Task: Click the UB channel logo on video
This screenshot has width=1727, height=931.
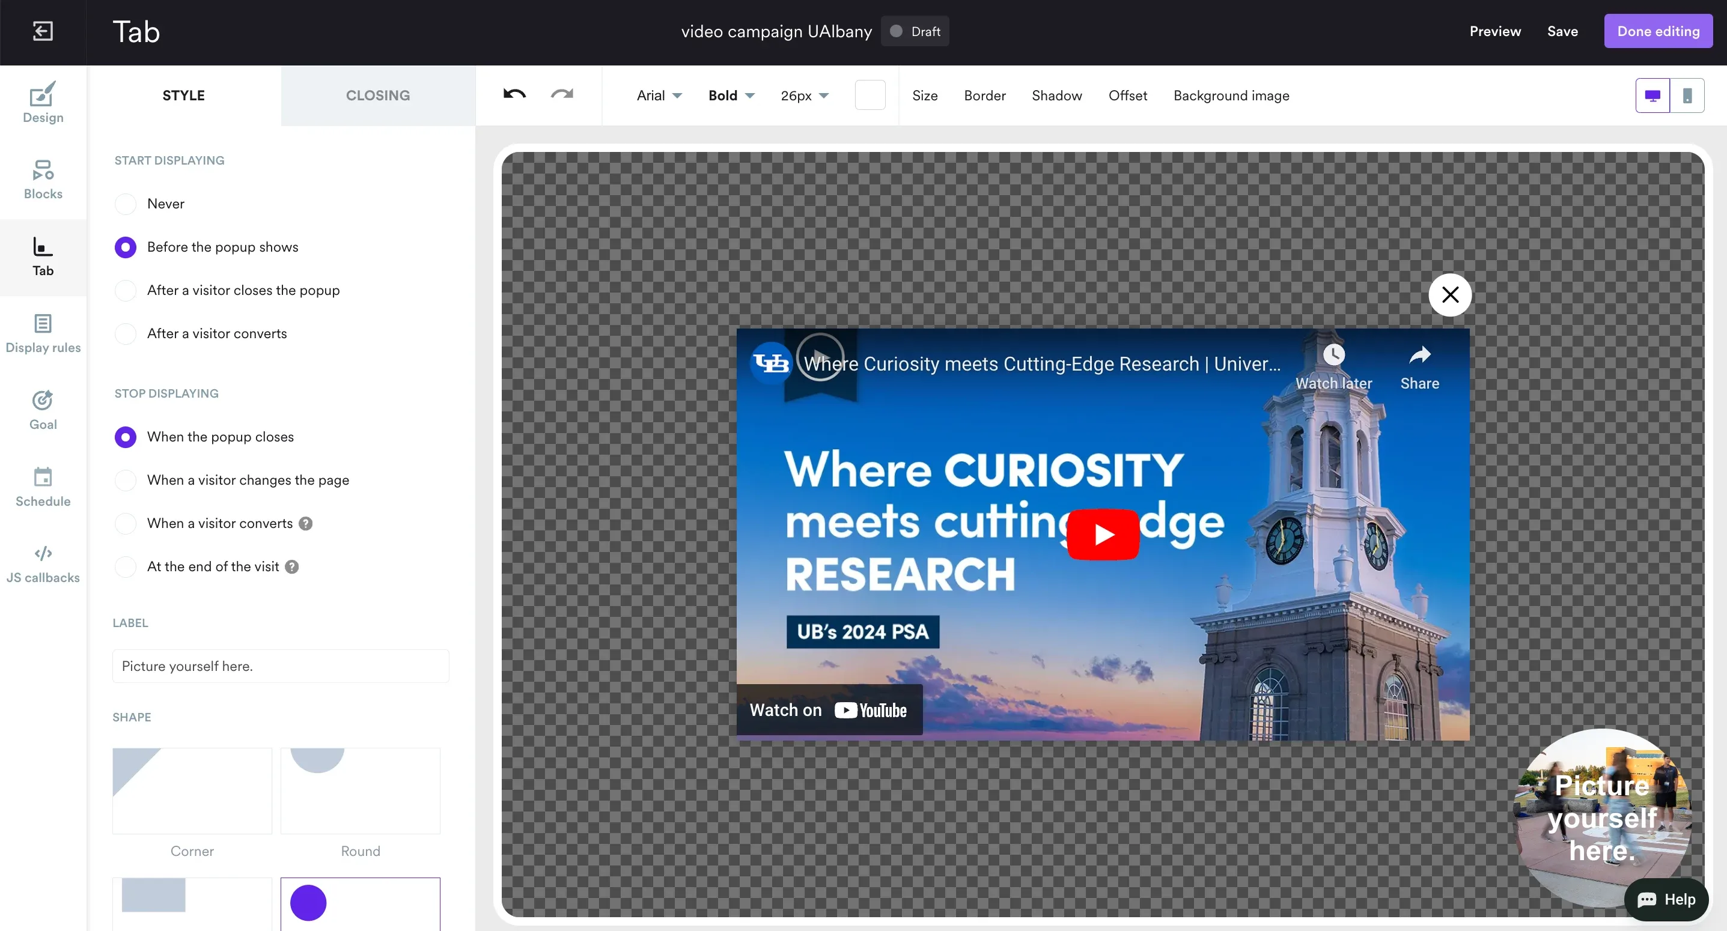Action: click(771, 363)
